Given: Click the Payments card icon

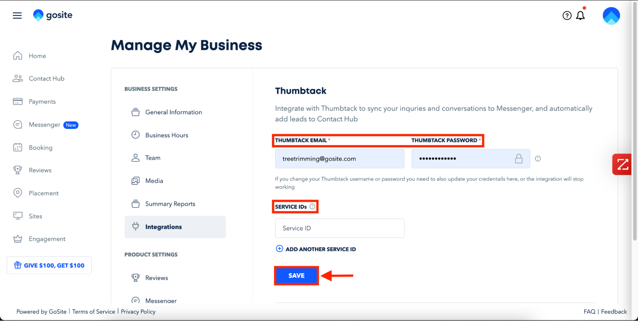Looking at the screenshot, I should (18, 101).
